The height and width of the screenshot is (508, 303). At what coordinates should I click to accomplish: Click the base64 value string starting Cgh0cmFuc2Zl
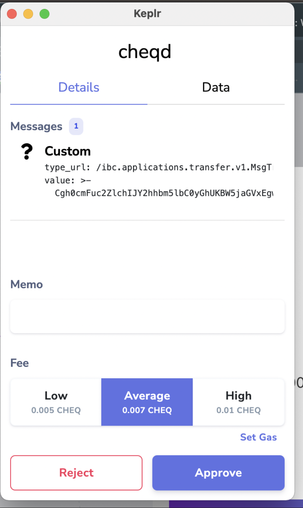pos(164,193)
